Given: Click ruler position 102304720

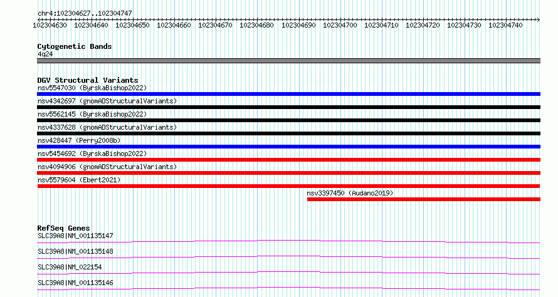Looking at the screenshot, I should tap(423, 25).
